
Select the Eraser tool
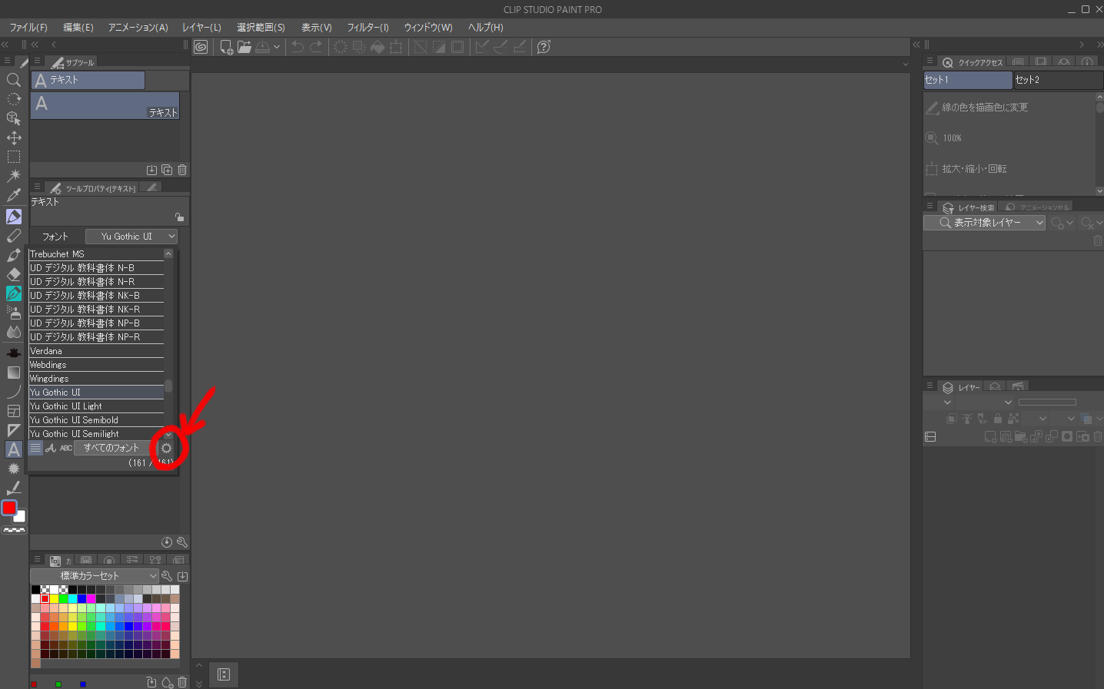[x=13, y=274]
